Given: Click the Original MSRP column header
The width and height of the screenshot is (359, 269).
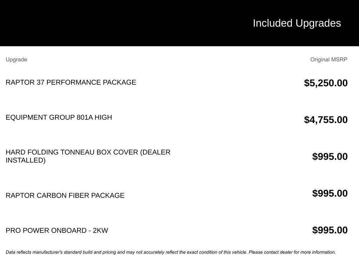Looking at the screenshot, I should pyautogui.click(x=328, y=60).
